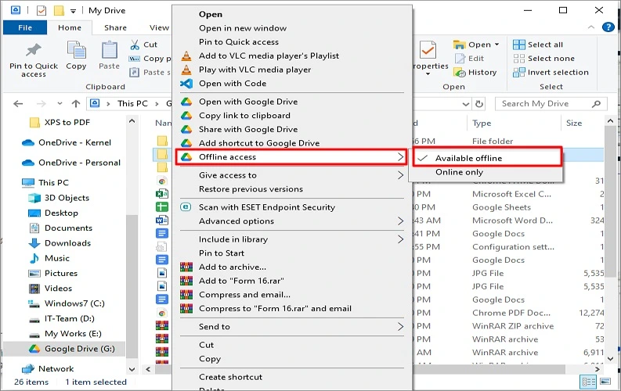Open the File tab
This screenshot has width=621, height=391.
pos(25,27)
